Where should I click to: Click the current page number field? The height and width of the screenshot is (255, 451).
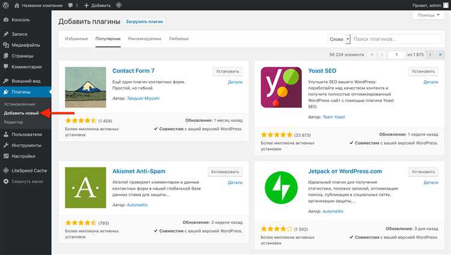396,55
